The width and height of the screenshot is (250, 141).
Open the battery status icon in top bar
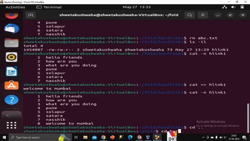pyautogui.click(x=242, y=7)
